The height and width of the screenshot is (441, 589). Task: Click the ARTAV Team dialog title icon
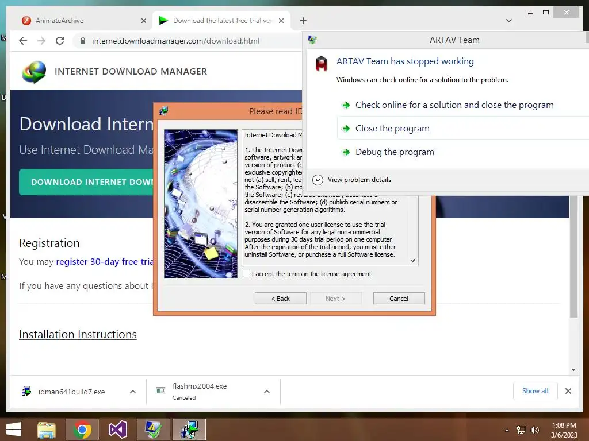point(312,40)
